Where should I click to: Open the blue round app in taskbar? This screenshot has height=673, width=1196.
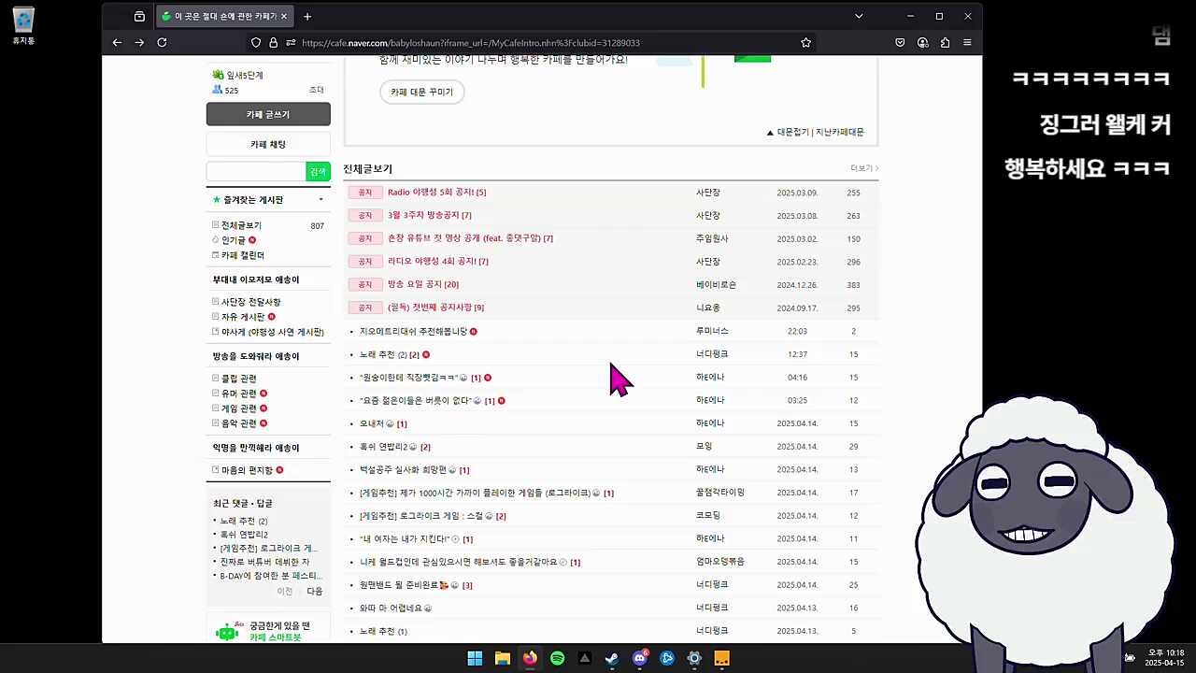[x=667, y=658]
